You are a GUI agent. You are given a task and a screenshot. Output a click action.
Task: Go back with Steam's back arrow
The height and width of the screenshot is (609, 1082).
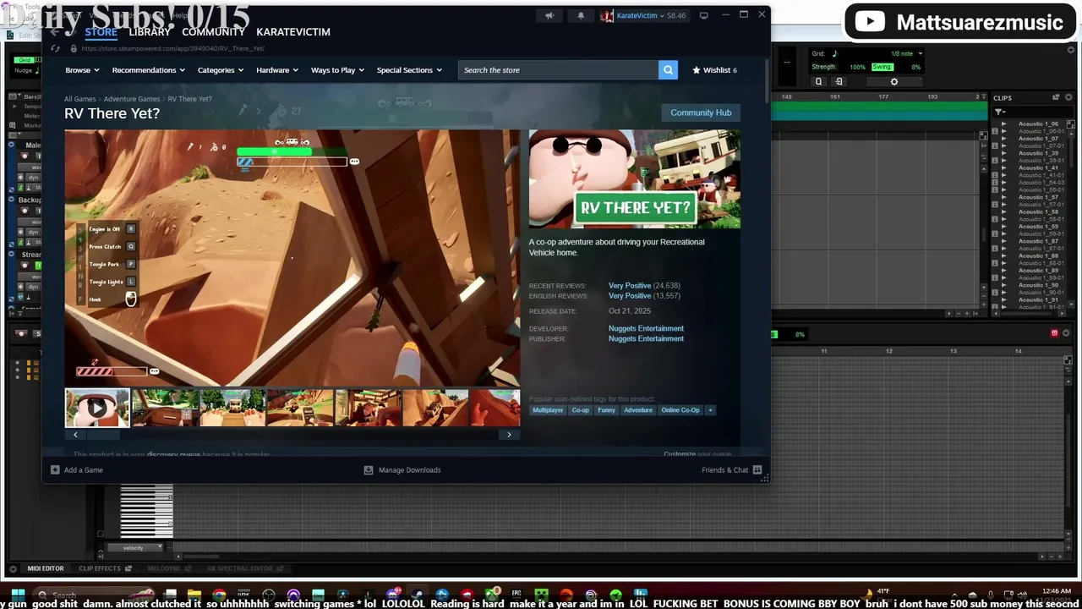click(55, 32)
